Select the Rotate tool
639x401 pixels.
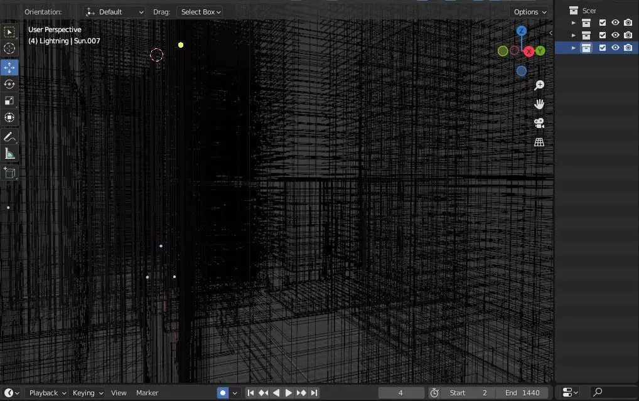9,84
